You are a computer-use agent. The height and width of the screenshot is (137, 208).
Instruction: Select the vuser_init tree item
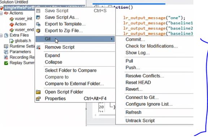pos(23,19)
